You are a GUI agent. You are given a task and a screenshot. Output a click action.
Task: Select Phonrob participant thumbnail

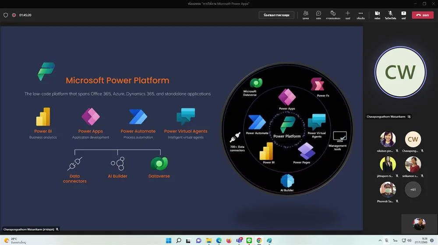click(388, 189)
